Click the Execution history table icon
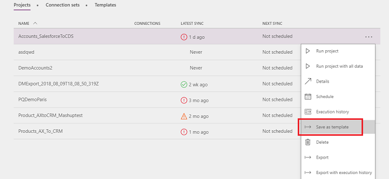389x179 pixels. click(308, 112)
